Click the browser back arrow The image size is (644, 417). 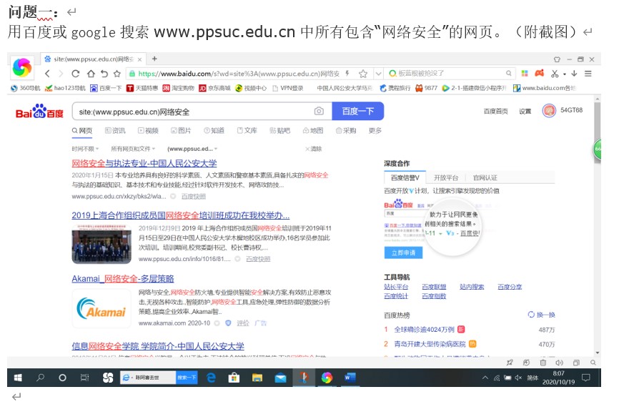[47, 74]
